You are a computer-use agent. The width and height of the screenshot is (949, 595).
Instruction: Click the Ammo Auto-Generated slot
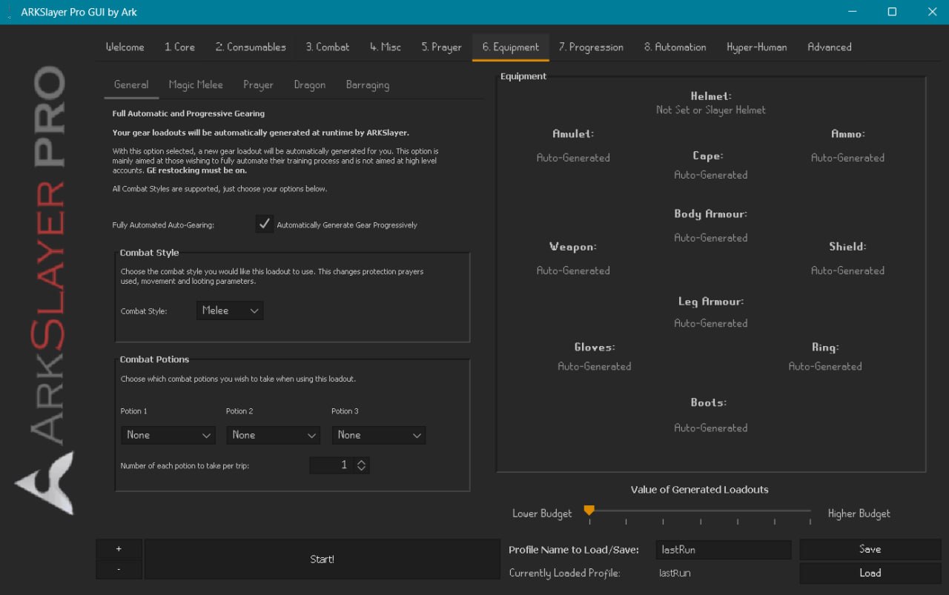tap(847, 158)
